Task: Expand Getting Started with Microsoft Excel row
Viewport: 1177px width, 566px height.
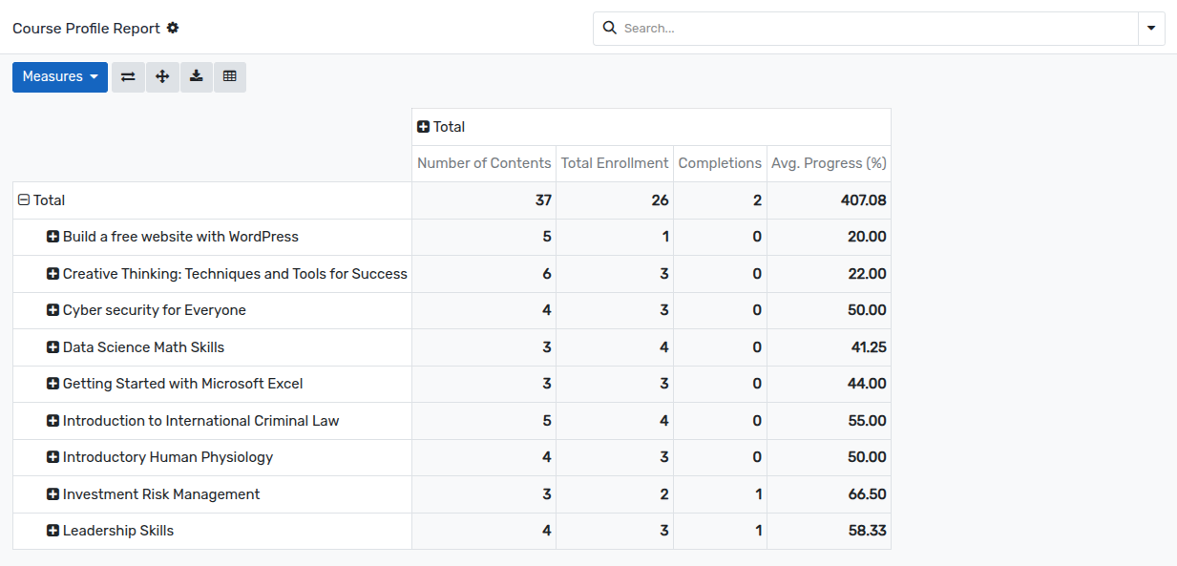Action: click(x=175, y=384)
